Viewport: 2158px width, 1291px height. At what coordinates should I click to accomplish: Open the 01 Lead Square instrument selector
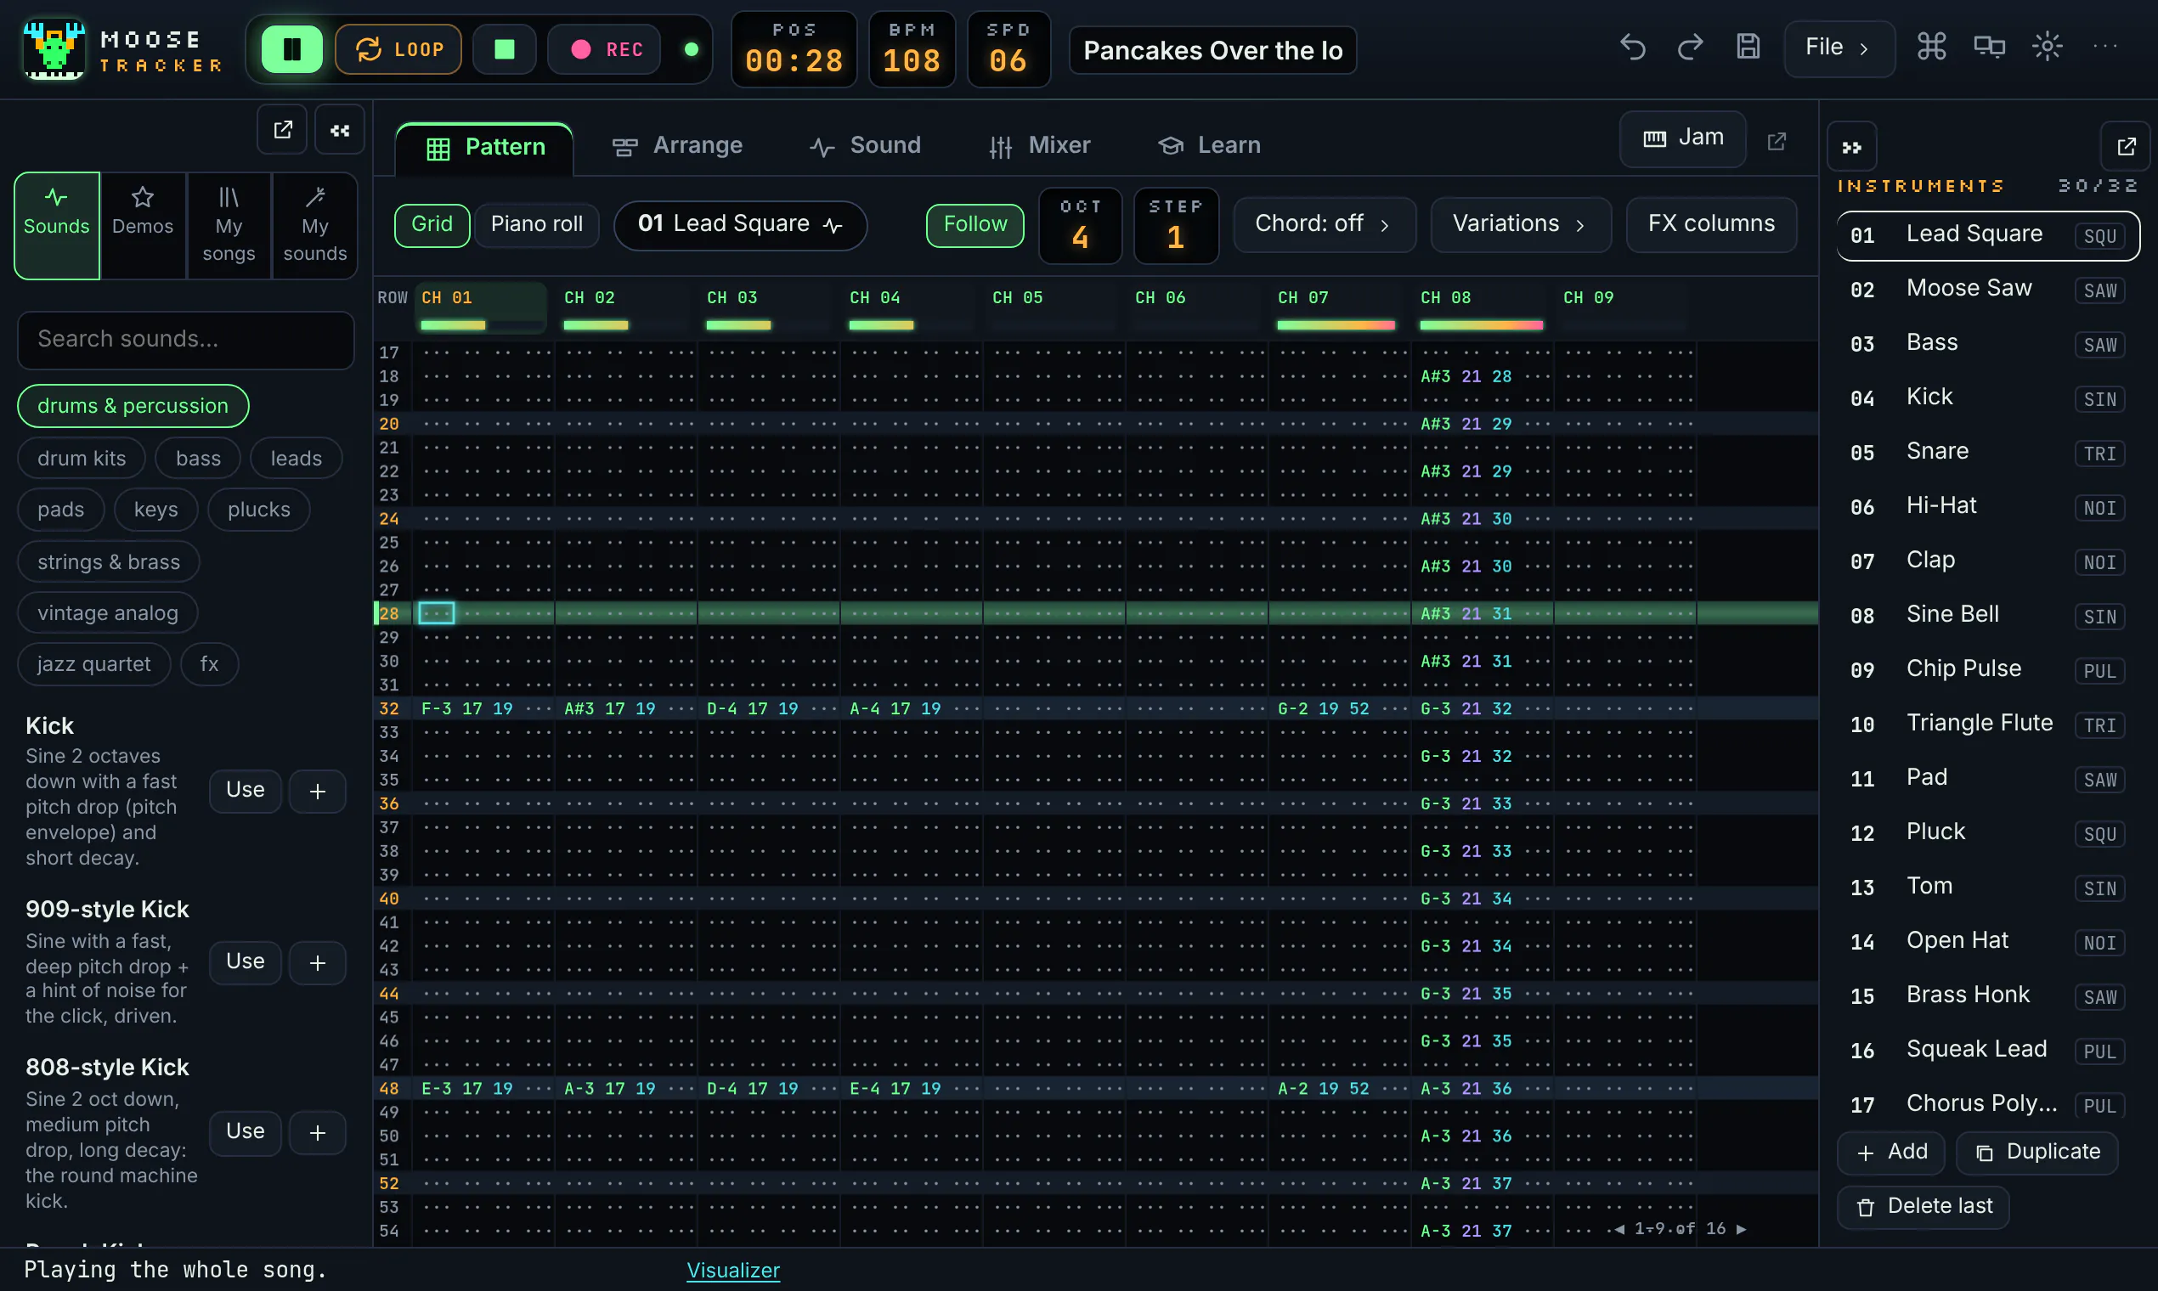coord(740,225)
